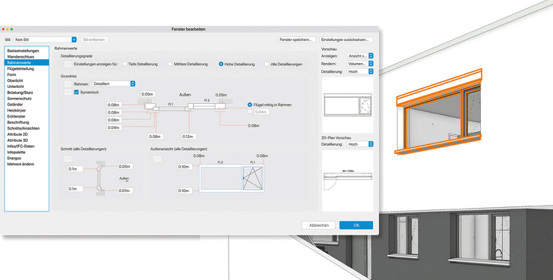
Task: Open 2D-Plan Vorschau Detaillierung dropdown
Action: (360, 144)
